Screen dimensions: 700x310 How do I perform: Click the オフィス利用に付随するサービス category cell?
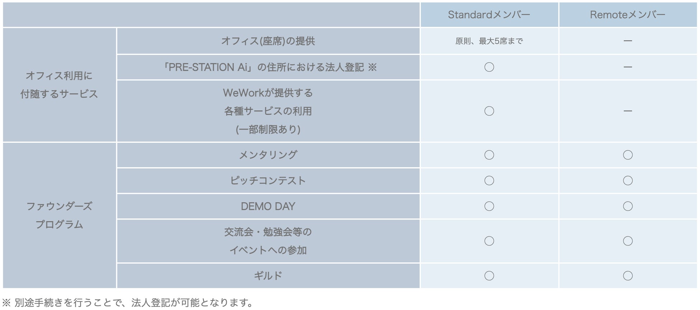click(59, 85)
